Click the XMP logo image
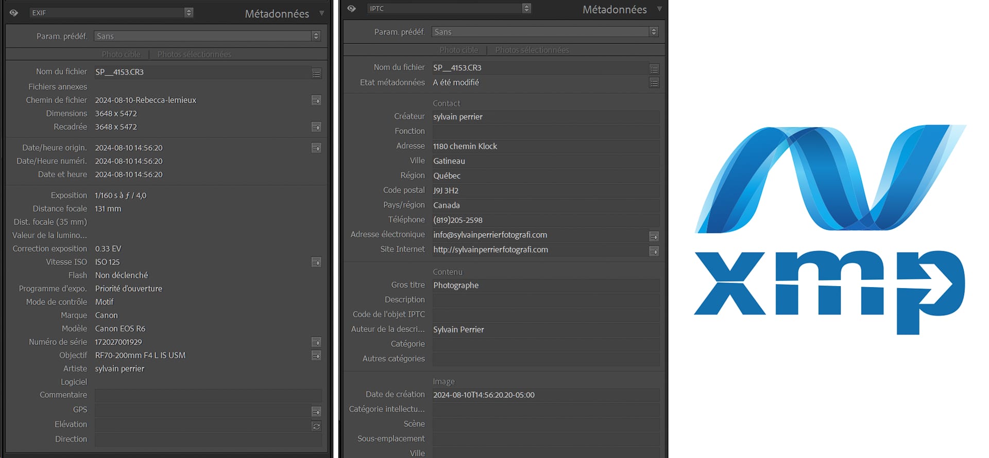 830,229
